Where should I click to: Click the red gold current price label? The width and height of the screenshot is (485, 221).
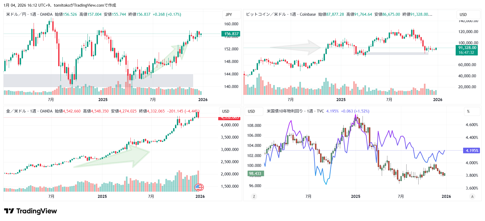(x=229, y=118)
